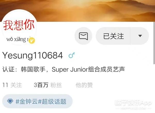Click the yellow V verification badge
The height and width of the screenshot is (113, 155).
(x=32, y=41)
